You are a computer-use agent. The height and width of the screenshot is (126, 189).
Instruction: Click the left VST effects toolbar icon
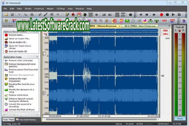pos(165,20)
